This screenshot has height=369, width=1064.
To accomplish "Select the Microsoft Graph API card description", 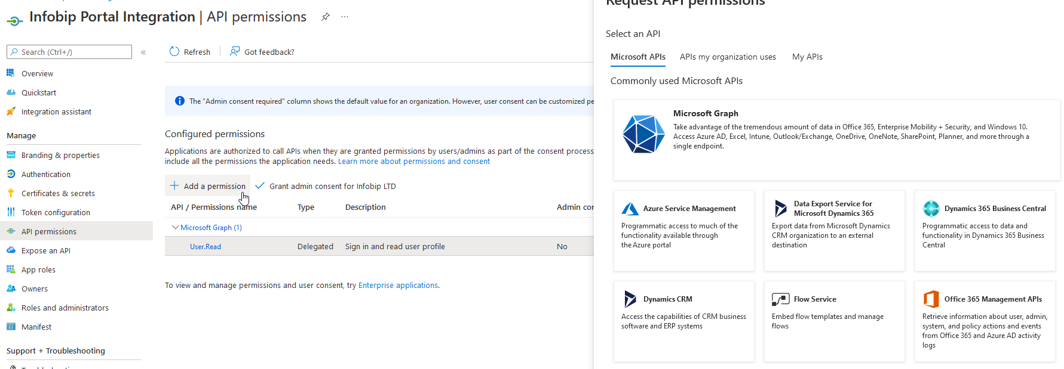I will click(851, 137).
